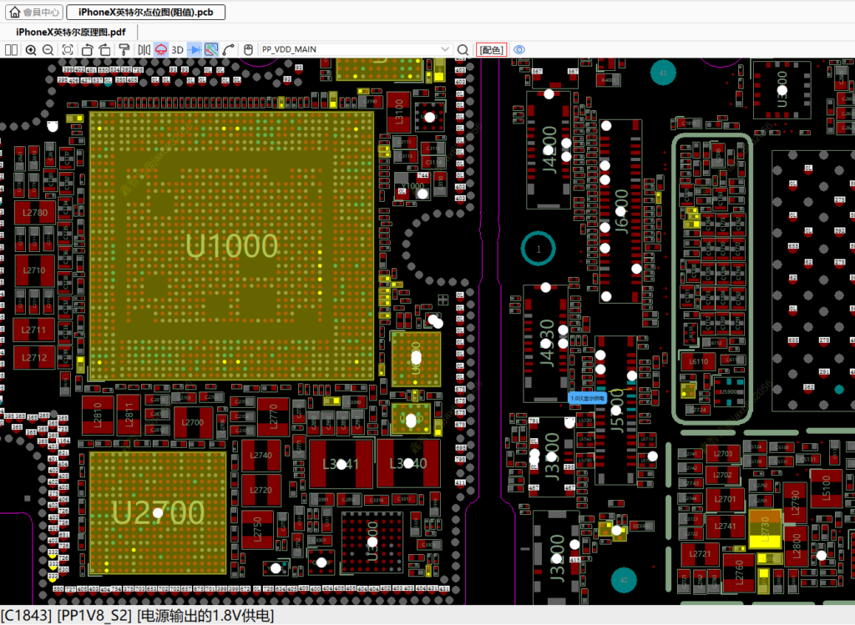Click inductor L2720
This screenshot has width=855, height=625.
tap(261, 490)
